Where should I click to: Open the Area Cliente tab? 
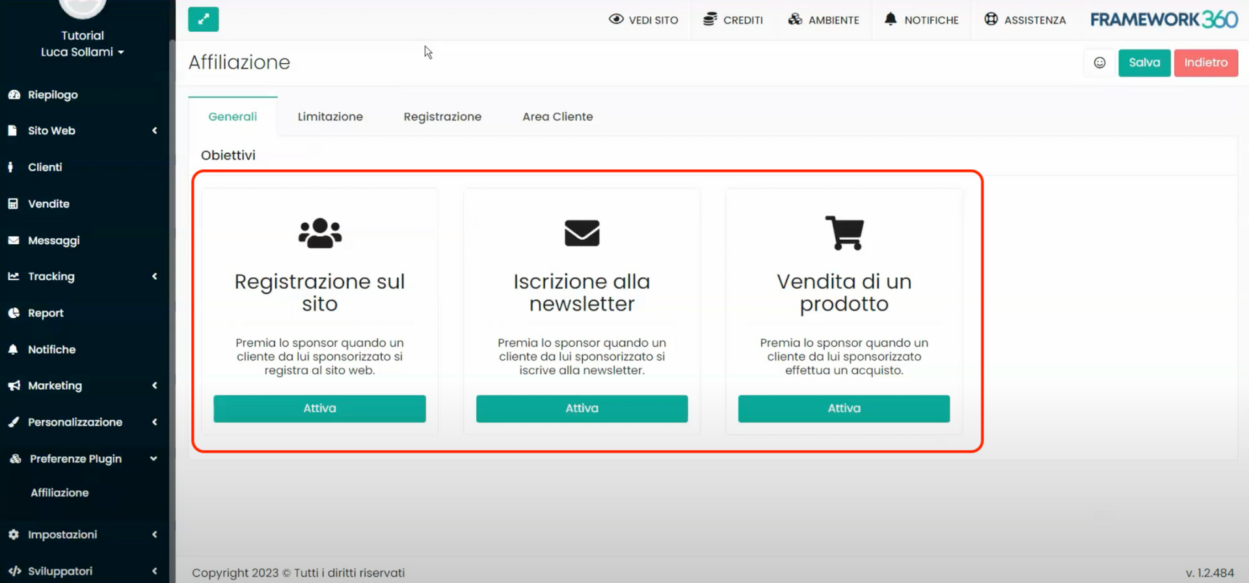click(557, 116)
